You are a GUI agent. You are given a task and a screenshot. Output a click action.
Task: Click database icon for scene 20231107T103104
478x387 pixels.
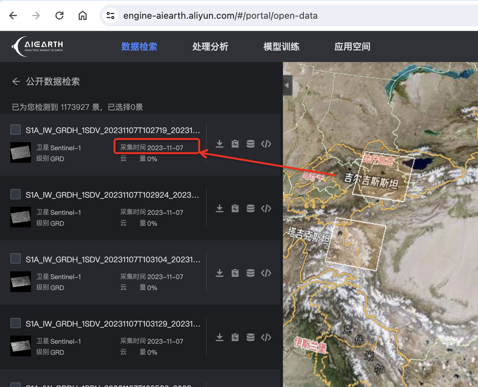coord(251,273)
